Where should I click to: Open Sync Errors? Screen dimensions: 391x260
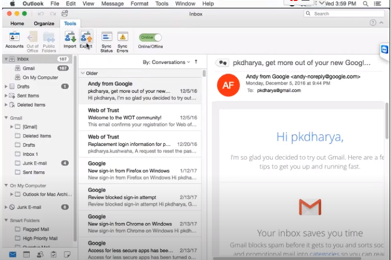coord(122,41)
